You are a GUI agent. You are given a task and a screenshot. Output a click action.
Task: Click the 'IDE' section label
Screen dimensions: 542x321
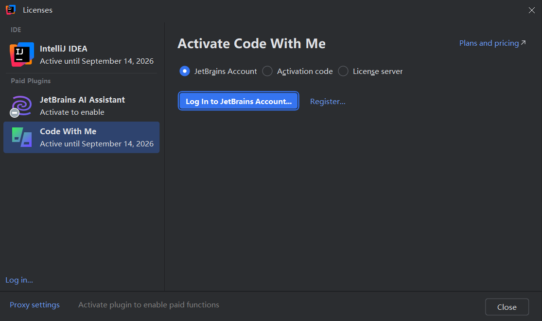(16, 30)
